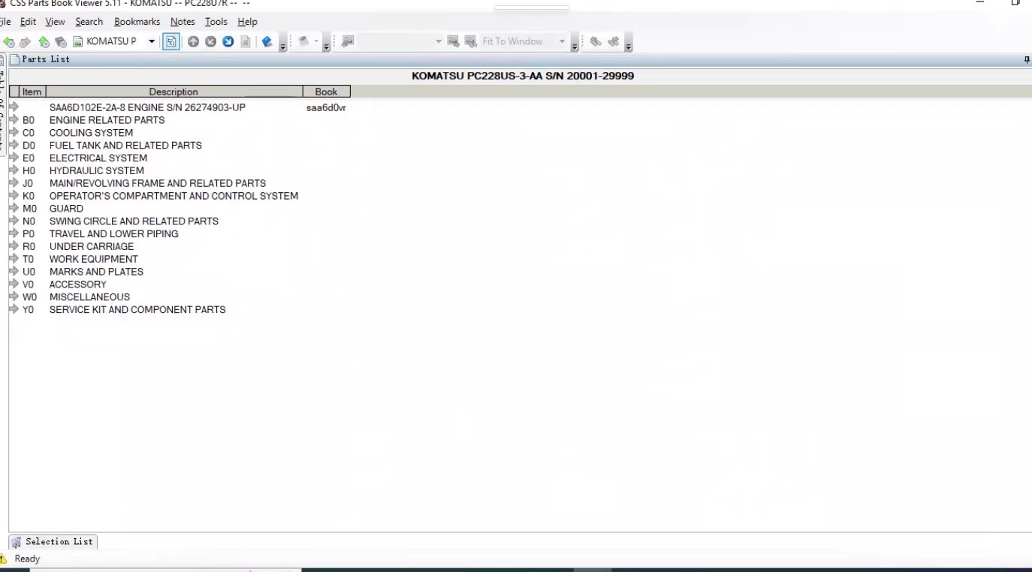Screen dimensions: 1032x572
Task: Open the Selection List tab
Action: tap(53, 541)
